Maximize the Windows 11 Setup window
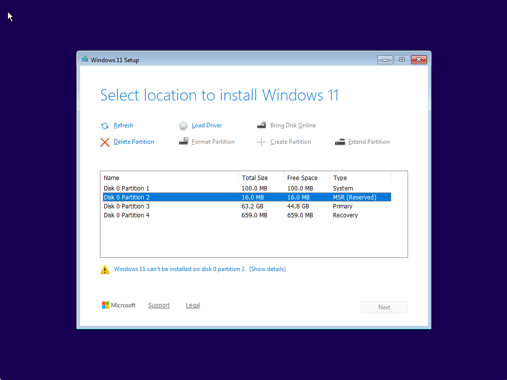Screen dimensions: 507x380 coord(402,60)
